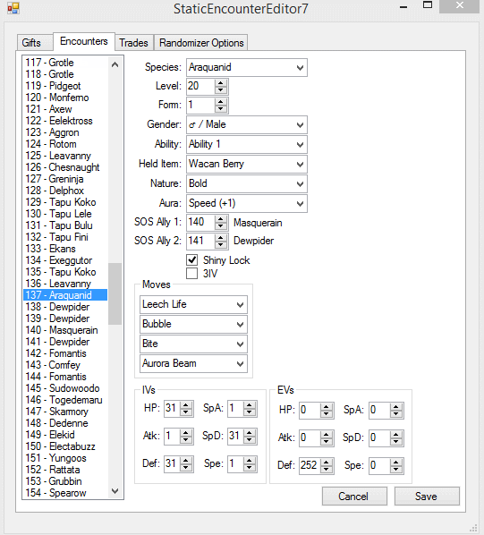Click the encounter list scrollbar thumb

[x=115, y=293]
